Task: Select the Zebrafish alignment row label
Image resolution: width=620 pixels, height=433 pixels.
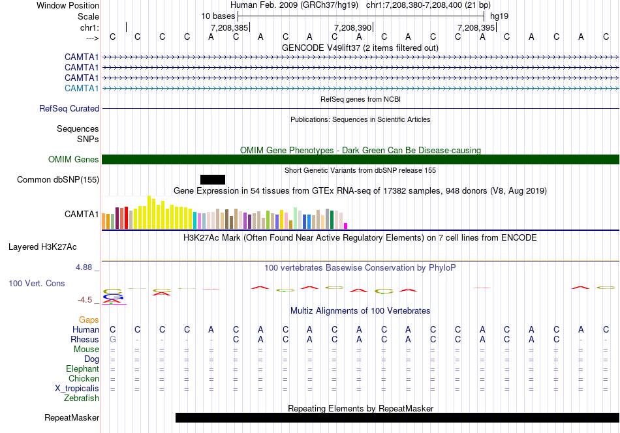Action: point(82,398)
